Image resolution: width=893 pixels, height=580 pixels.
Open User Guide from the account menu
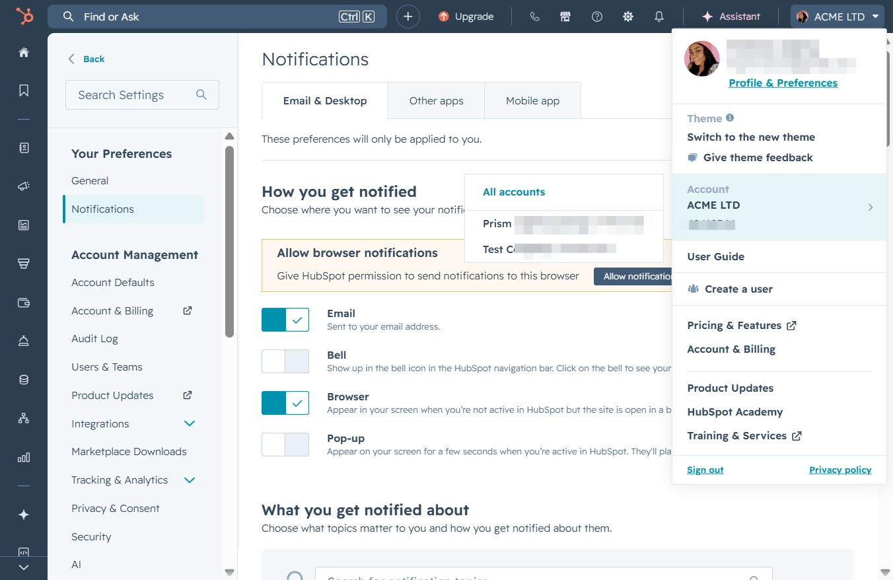(716, 256)
